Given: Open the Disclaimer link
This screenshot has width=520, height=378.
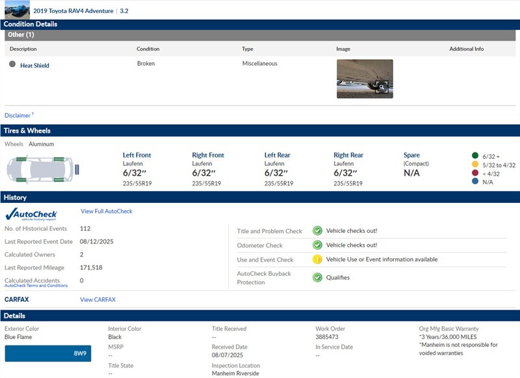Looking at the screenshot, I should pos(18,116).
